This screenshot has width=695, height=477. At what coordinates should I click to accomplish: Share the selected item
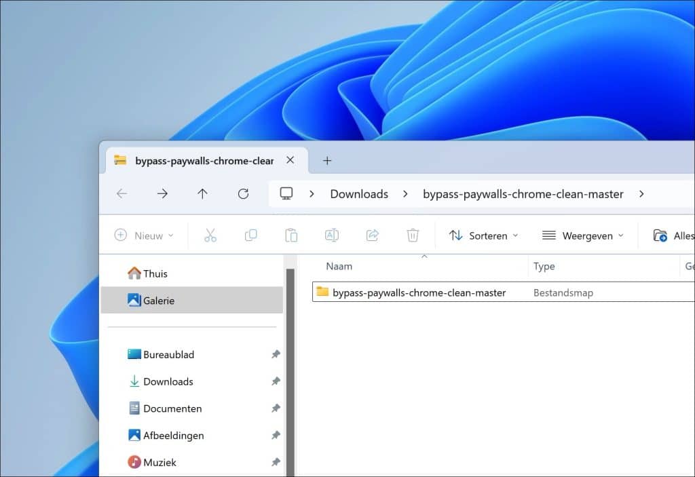coord(373,235)
